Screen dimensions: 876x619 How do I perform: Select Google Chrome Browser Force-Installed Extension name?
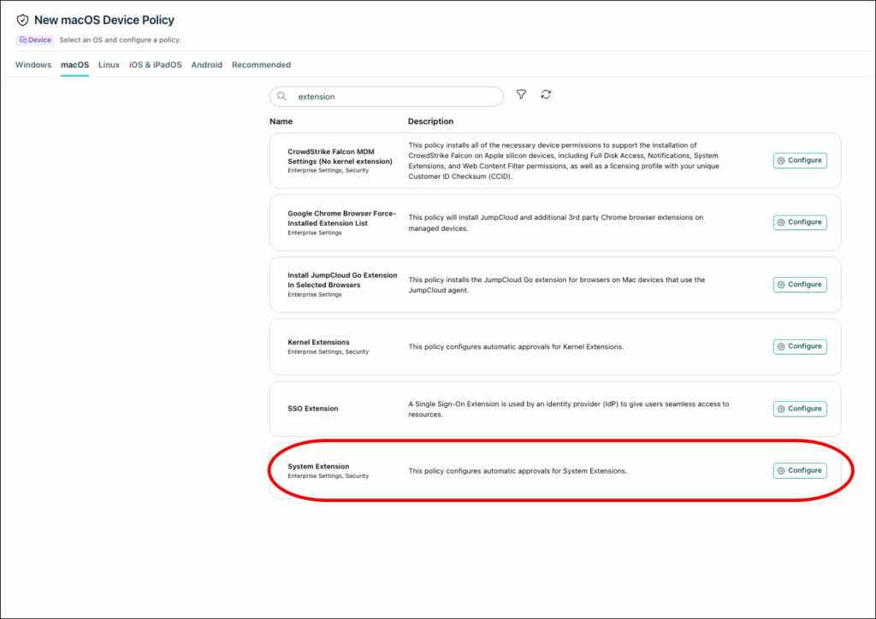pos(341,218)
